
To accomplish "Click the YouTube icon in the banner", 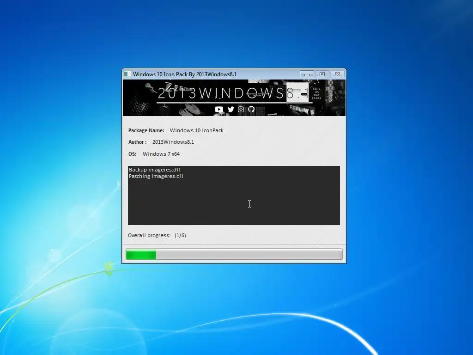I will (219, 109).
